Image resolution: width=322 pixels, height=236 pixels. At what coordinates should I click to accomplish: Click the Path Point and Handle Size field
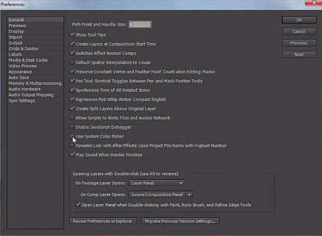click(x=140, y=25)
